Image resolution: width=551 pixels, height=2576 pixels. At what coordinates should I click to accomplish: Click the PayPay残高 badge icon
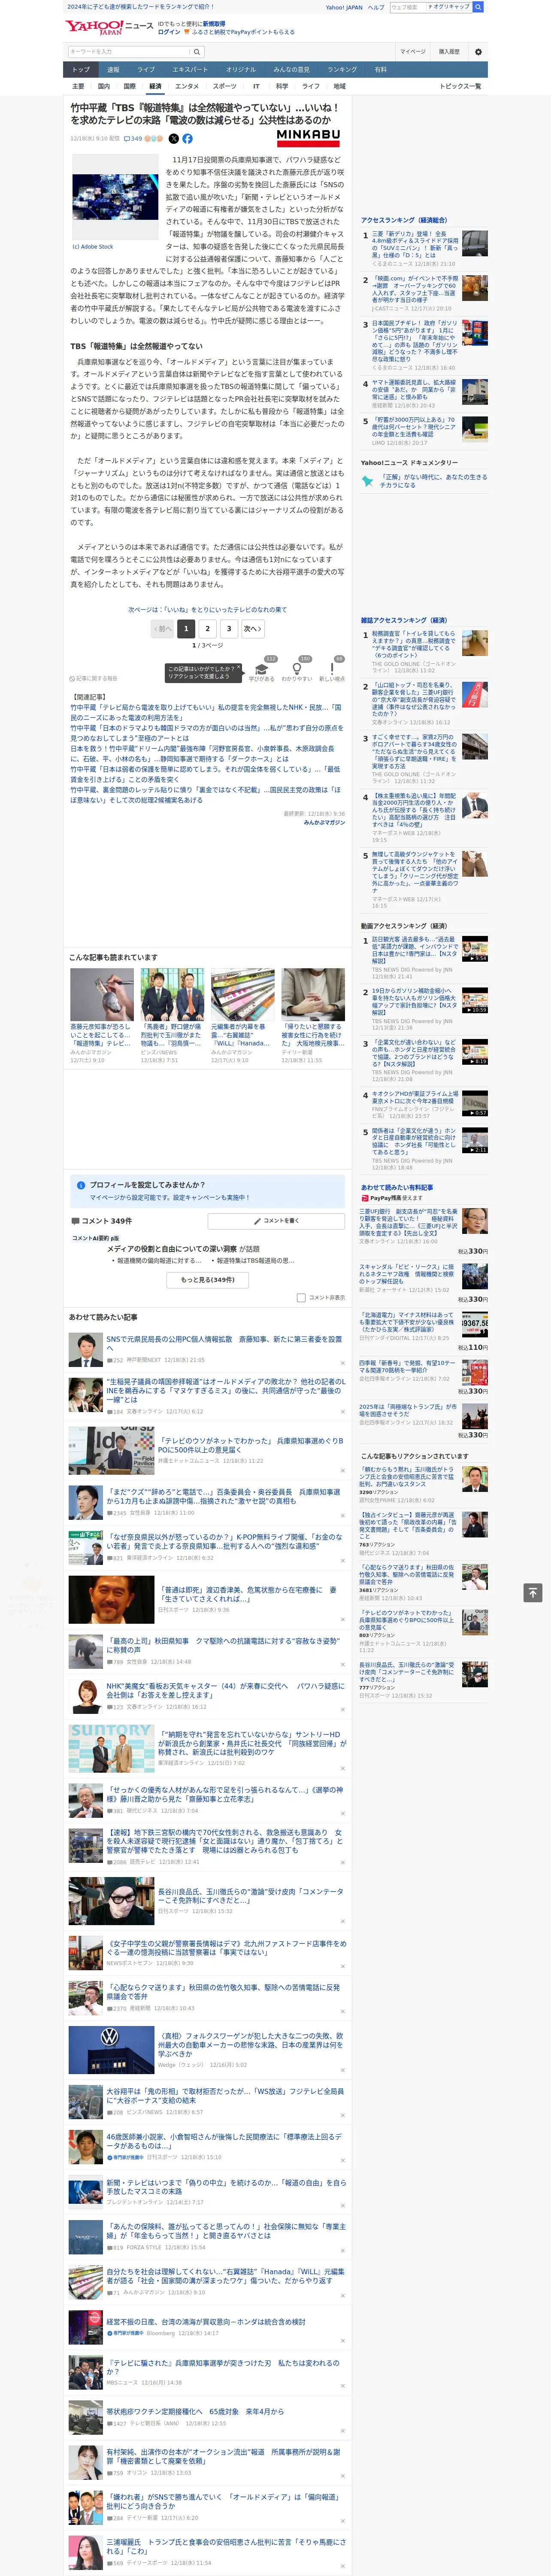(x=365, y=1198)
